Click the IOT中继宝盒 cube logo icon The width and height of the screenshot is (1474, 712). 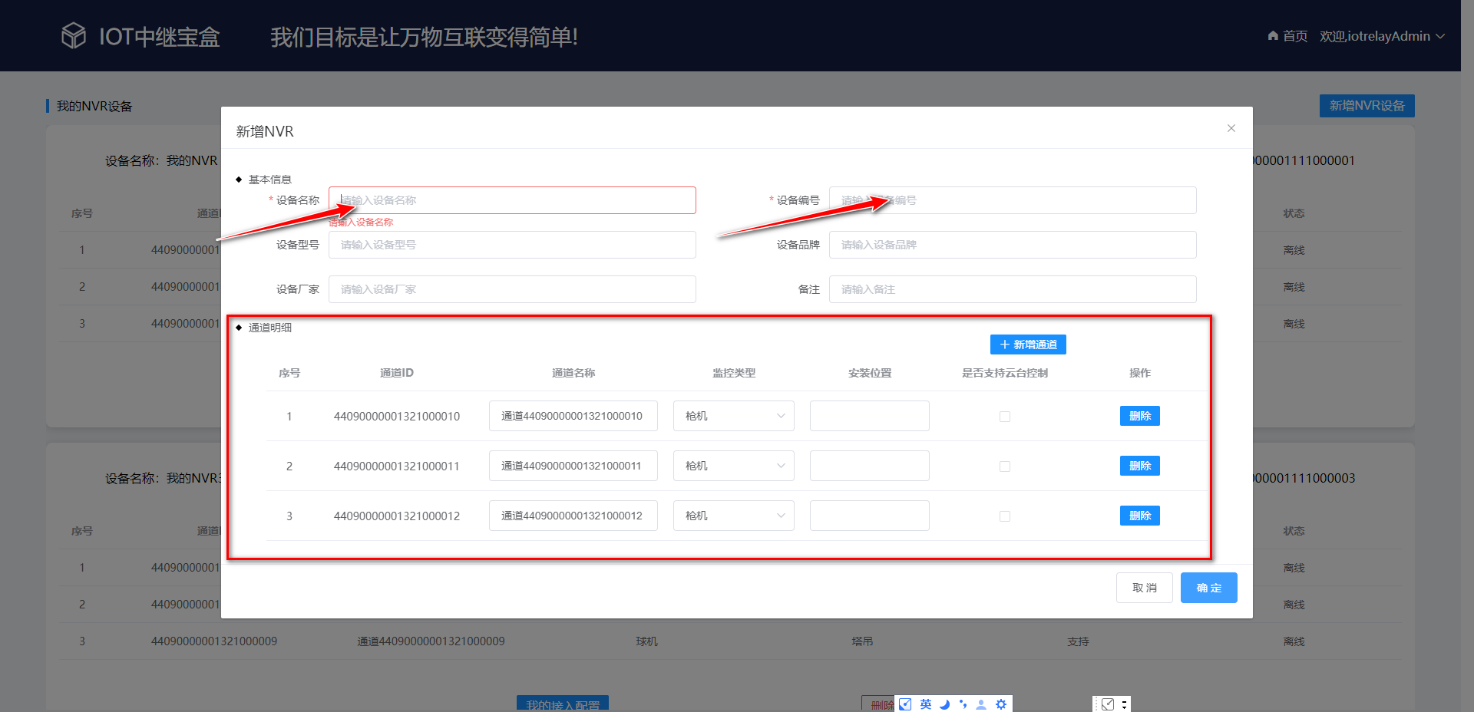point(73,35)
